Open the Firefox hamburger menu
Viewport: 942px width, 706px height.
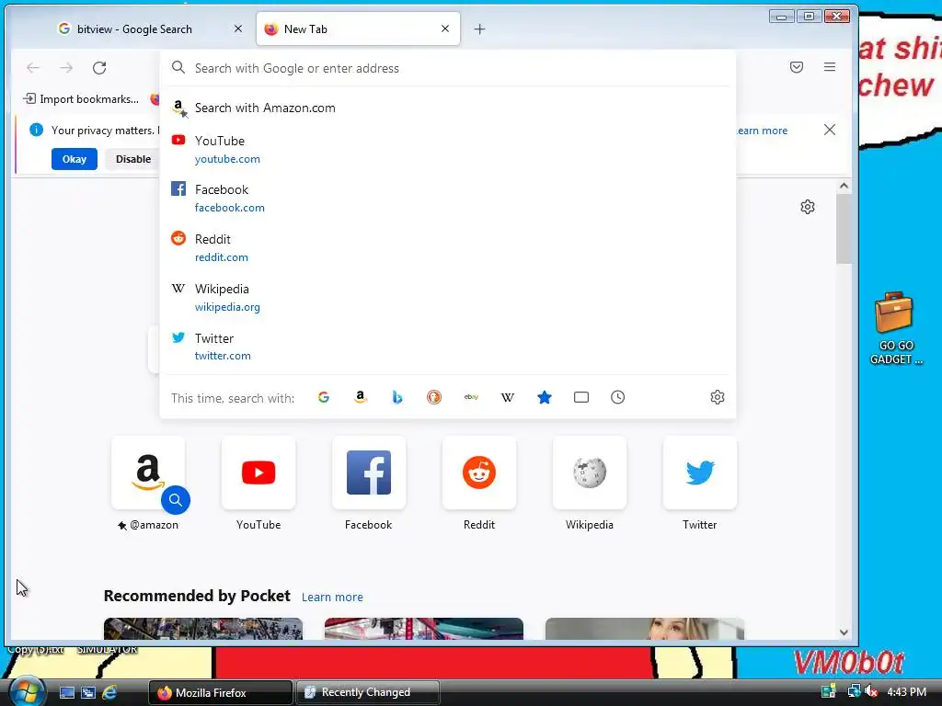[830, 67]
